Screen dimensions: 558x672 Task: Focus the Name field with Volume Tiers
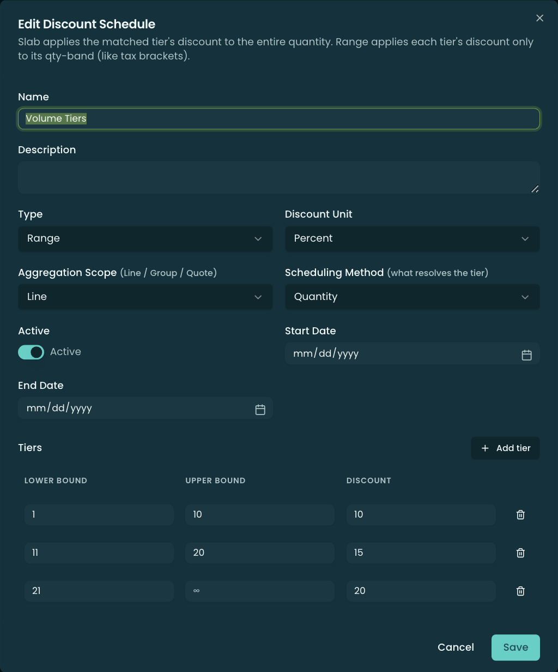tap(279, 118)
